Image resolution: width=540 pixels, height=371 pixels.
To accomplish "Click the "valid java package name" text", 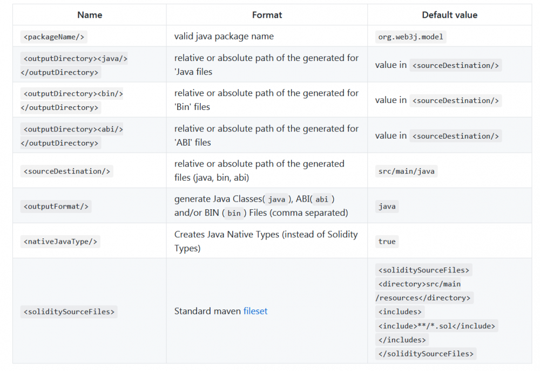I will pyautogui.click(x=224, y=37).
